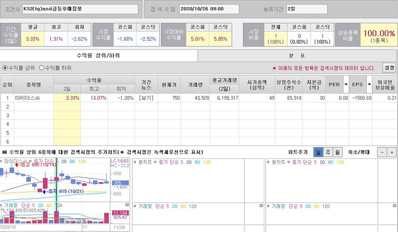Open the PER column dropdown arrow

346,85
